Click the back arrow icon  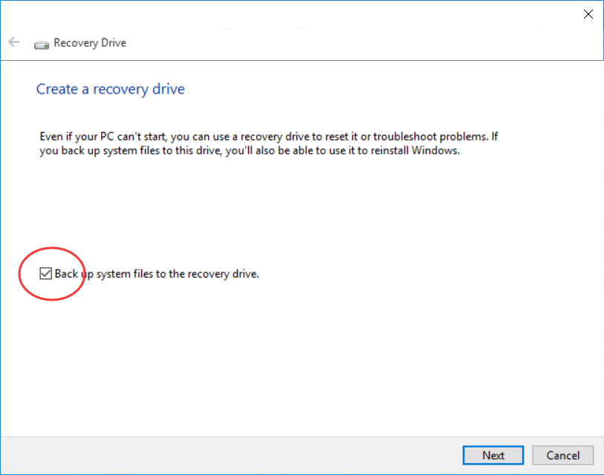[13, 42]
